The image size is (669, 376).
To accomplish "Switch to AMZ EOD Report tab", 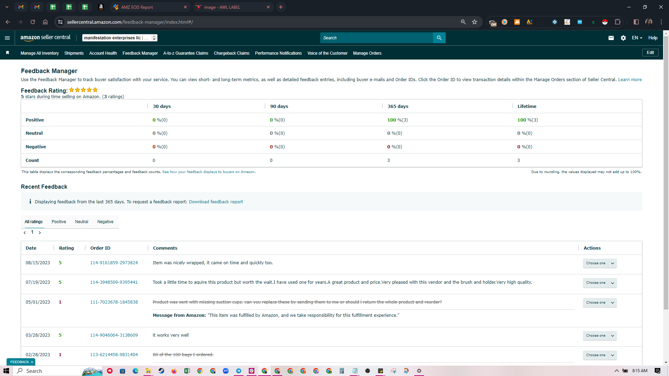I will coord(150,7).
